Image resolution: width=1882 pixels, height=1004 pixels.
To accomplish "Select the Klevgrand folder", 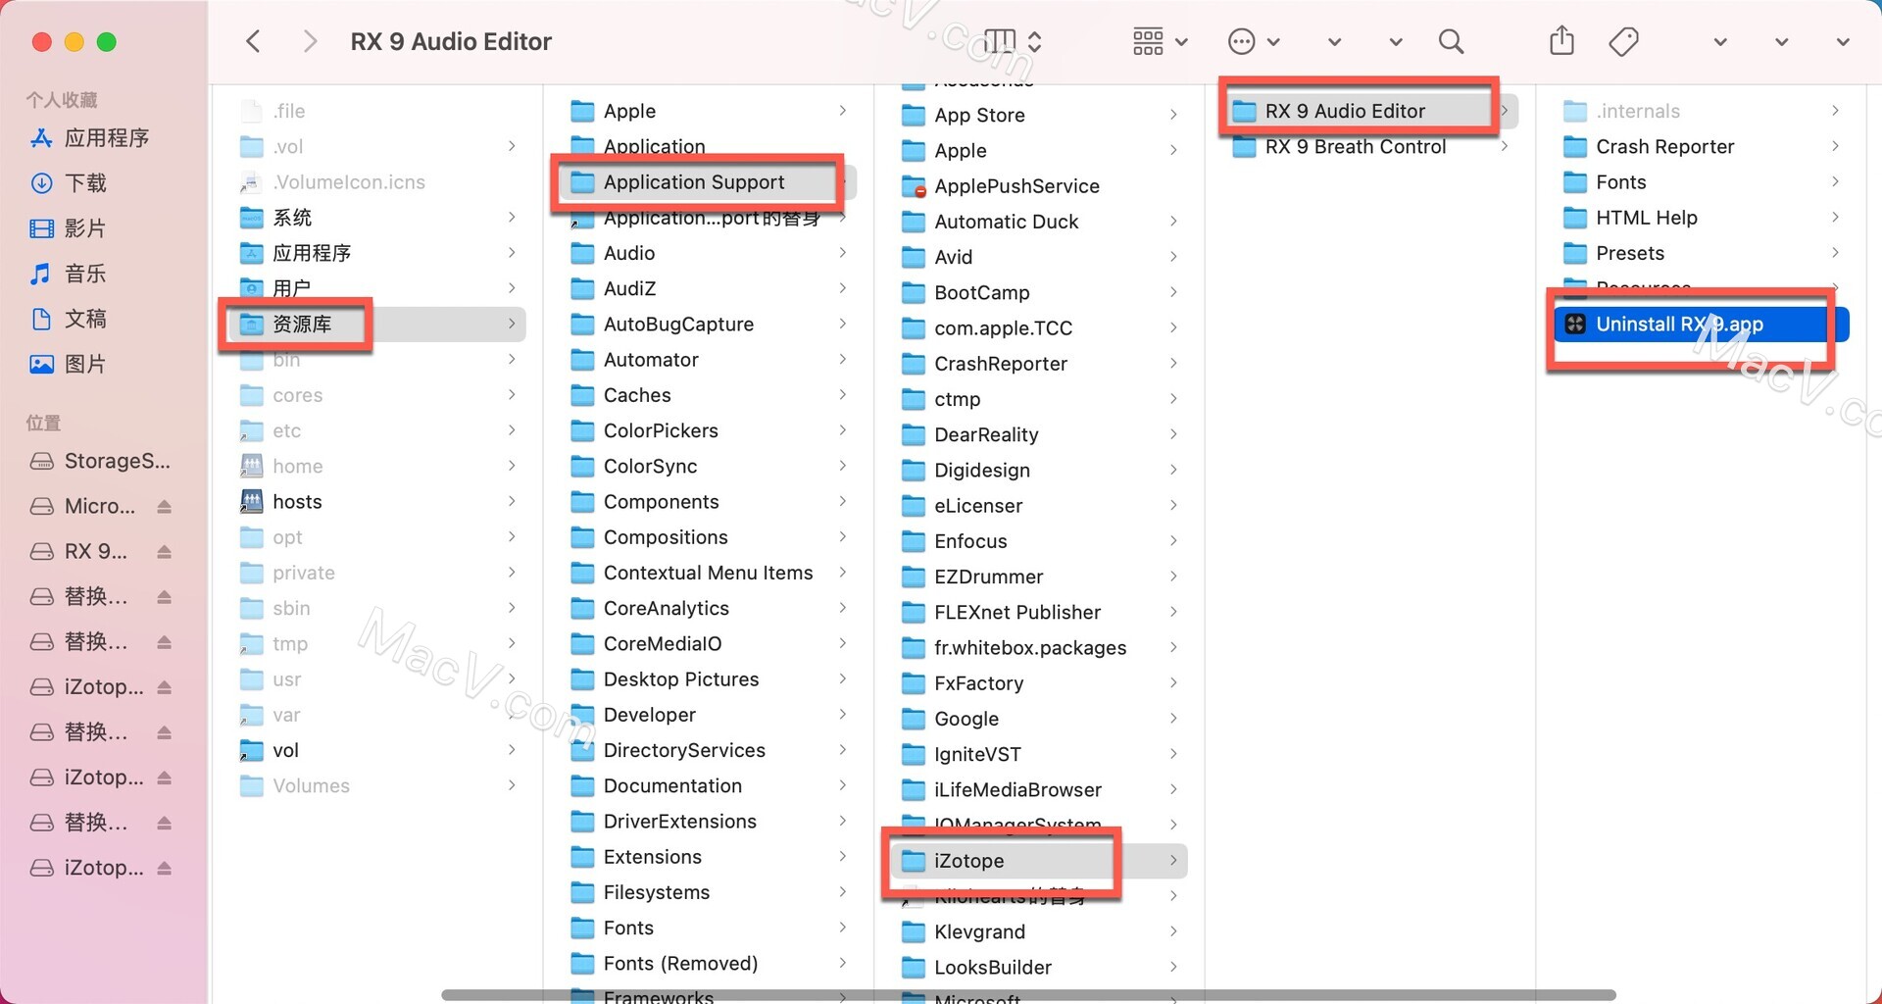I will (x=1039, y=931).
